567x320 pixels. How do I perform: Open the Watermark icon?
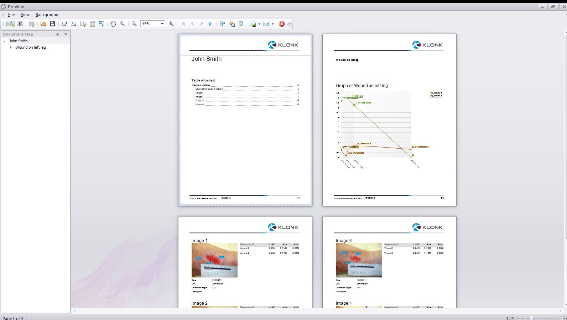(x=241, y=24)
